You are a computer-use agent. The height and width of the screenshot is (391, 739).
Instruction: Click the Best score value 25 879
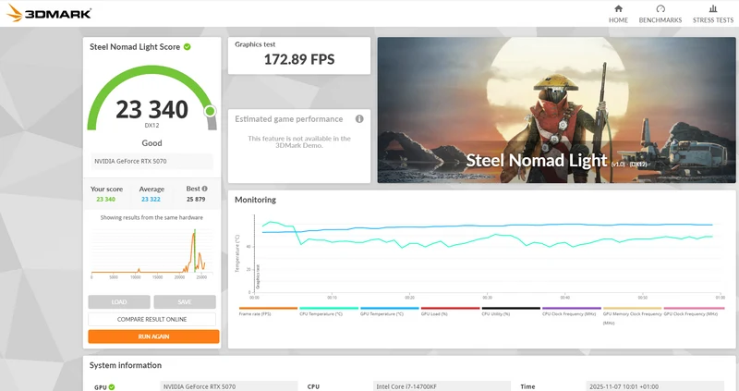[x=196, y=199]
